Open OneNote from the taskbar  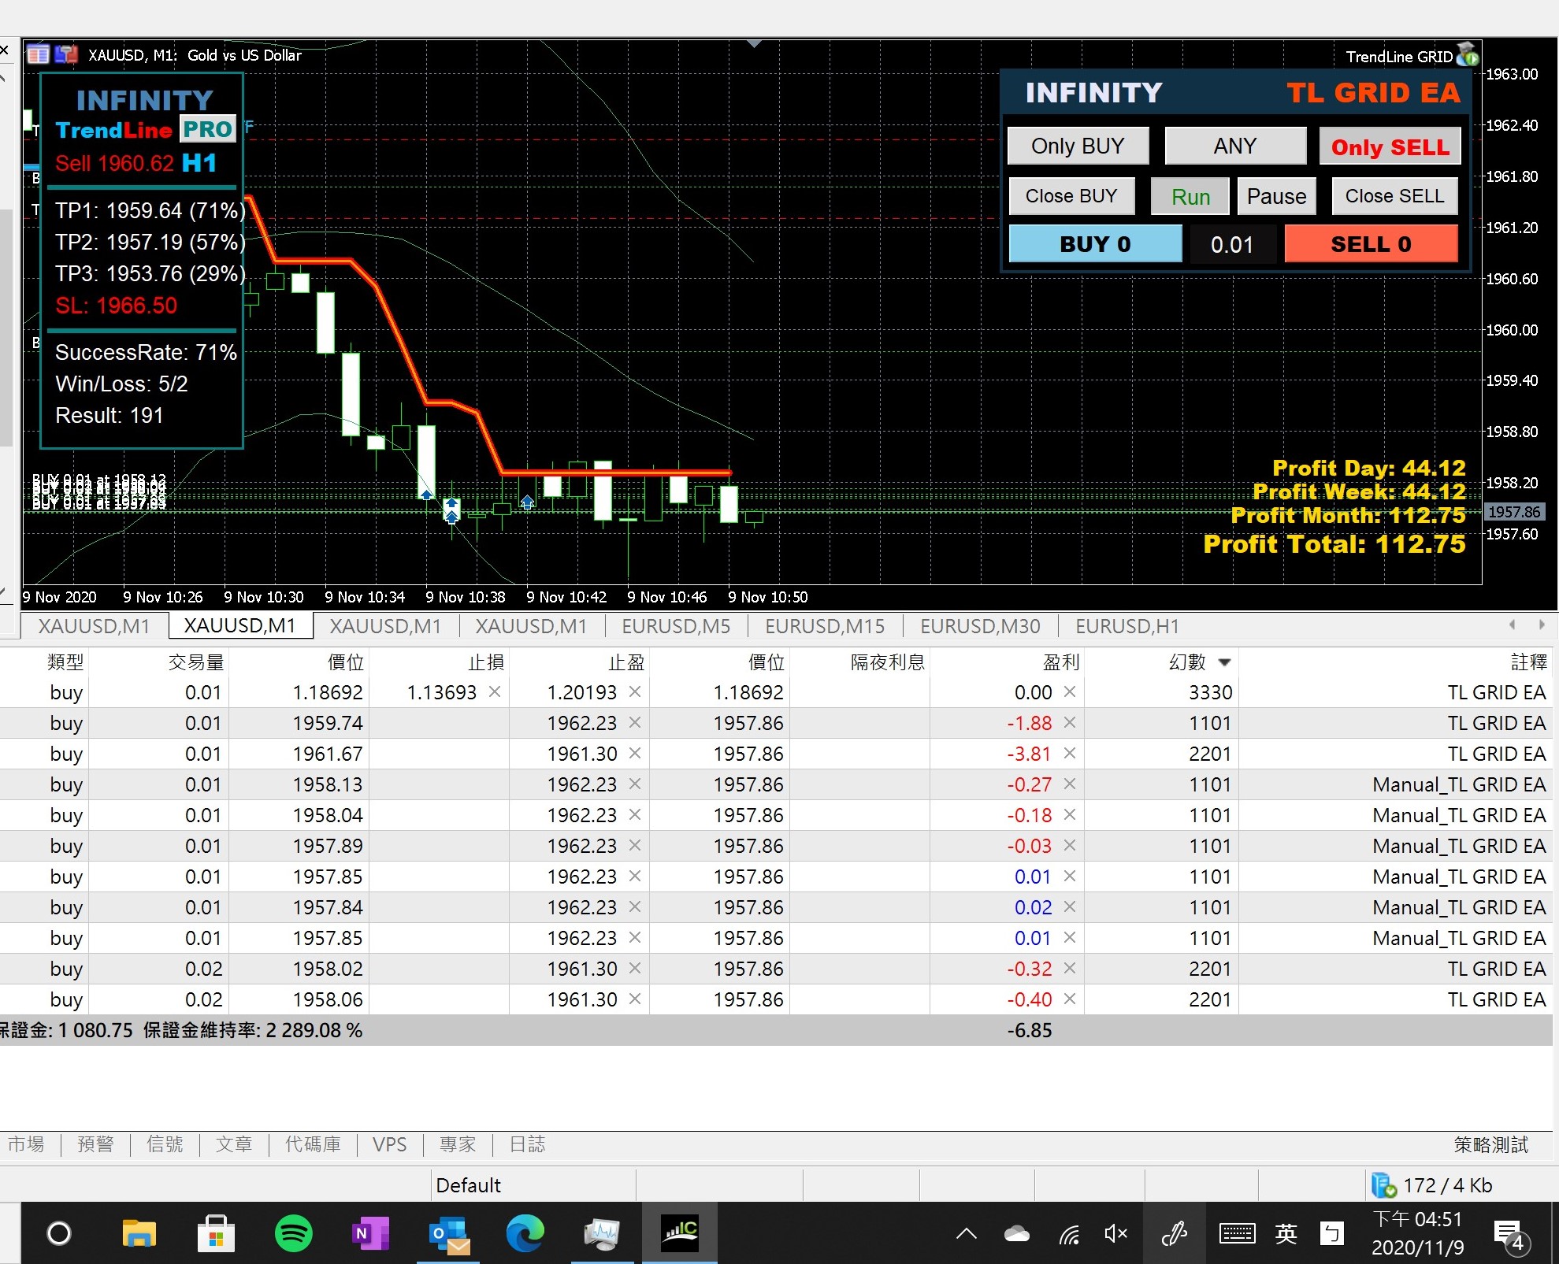click(x=370, y=1232)
